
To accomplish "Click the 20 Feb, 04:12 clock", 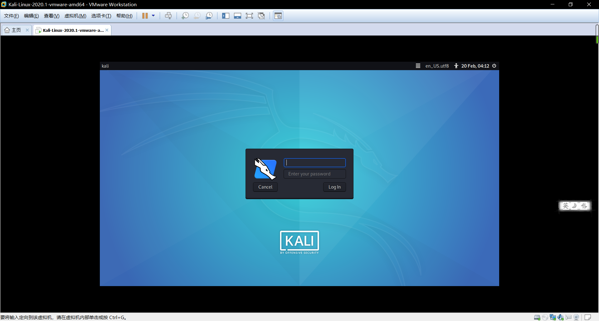I will [x=475, y=66].
